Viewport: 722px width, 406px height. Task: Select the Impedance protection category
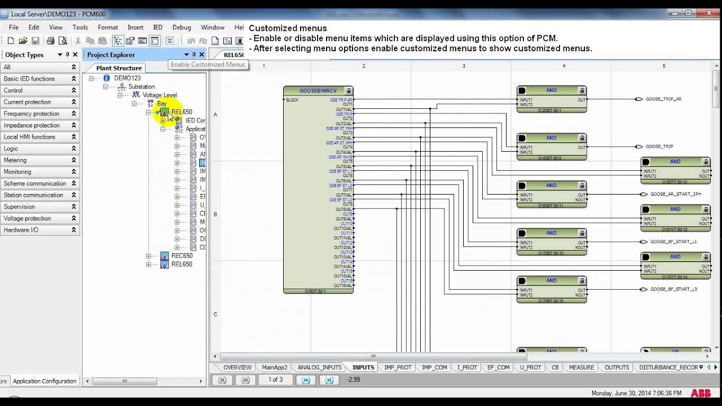pyautogui.click(x=39, y=125)
